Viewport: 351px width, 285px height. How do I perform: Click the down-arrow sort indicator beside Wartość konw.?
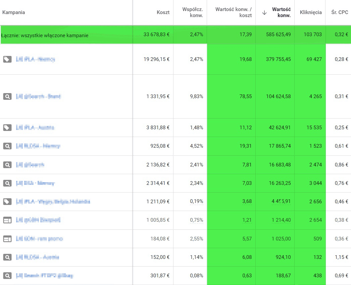pos(264,12)
